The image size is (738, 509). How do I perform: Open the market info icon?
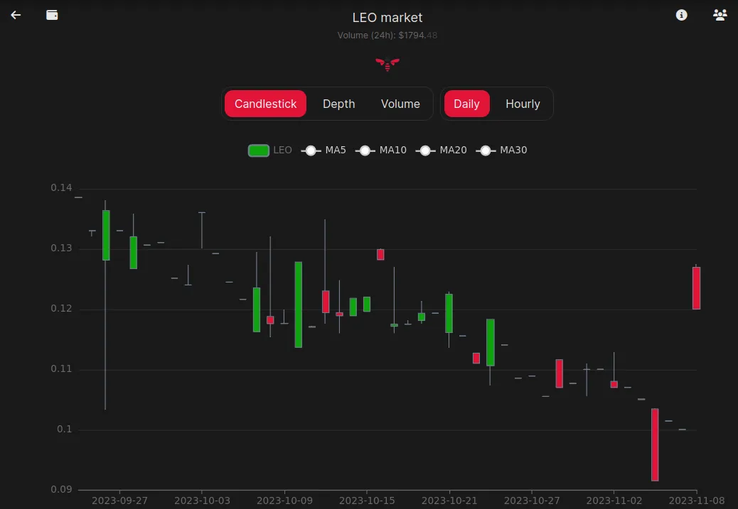681,15
